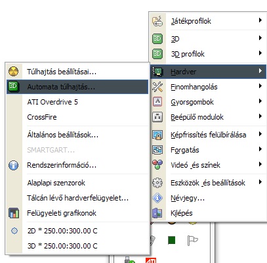
Task: Expand the Forgatás submenu arrow
Action: coord(260,149)
